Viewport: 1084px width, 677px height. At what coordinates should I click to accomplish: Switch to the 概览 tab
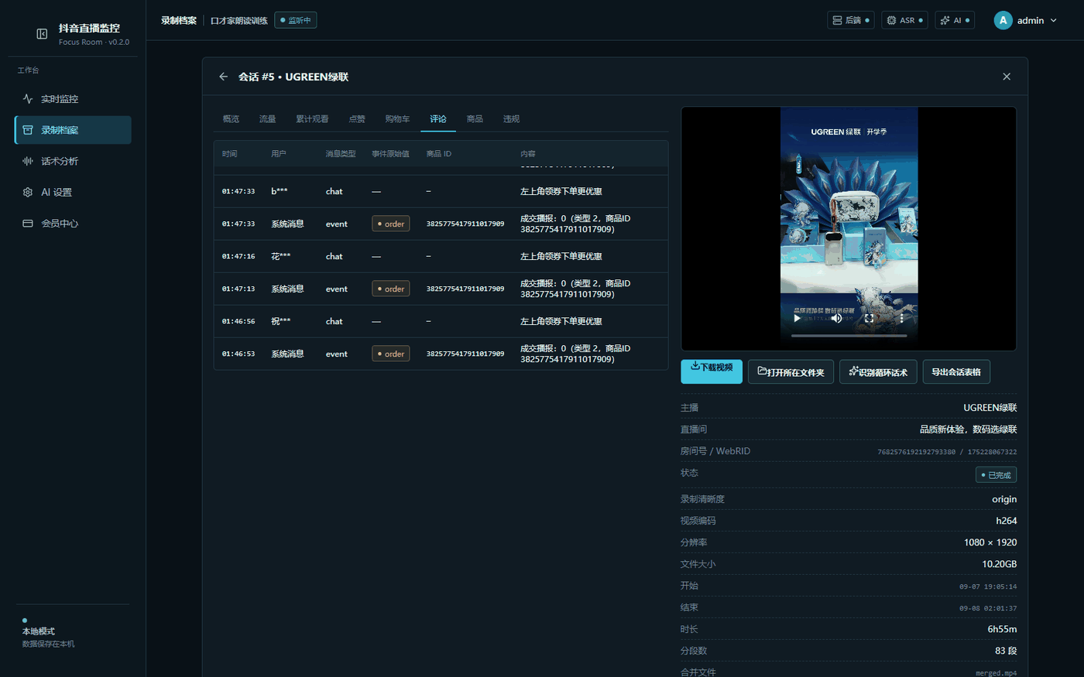(x=231, y=119)
